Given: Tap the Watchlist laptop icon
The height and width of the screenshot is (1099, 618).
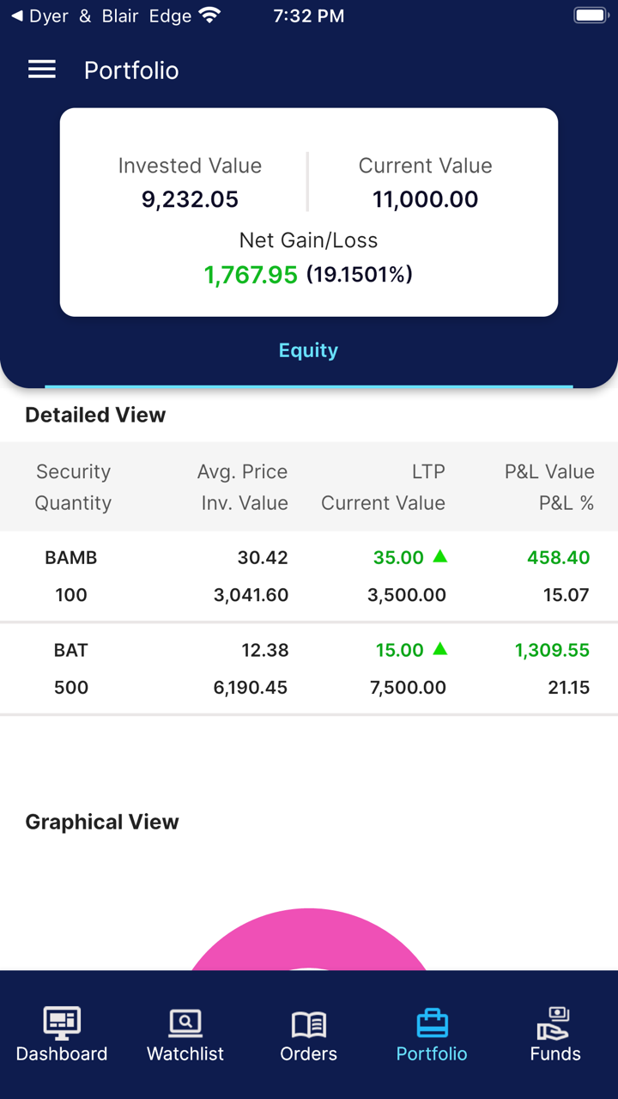Looking at the screenshot, I should click(185, 1023).
